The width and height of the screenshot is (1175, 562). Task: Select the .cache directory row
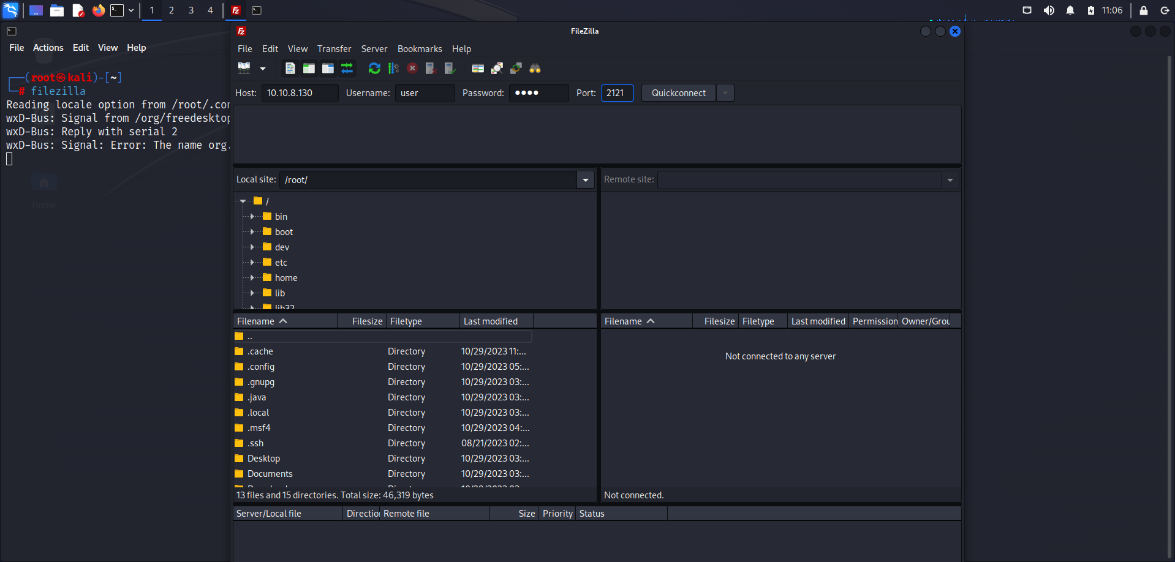click(x=383, y=351)
